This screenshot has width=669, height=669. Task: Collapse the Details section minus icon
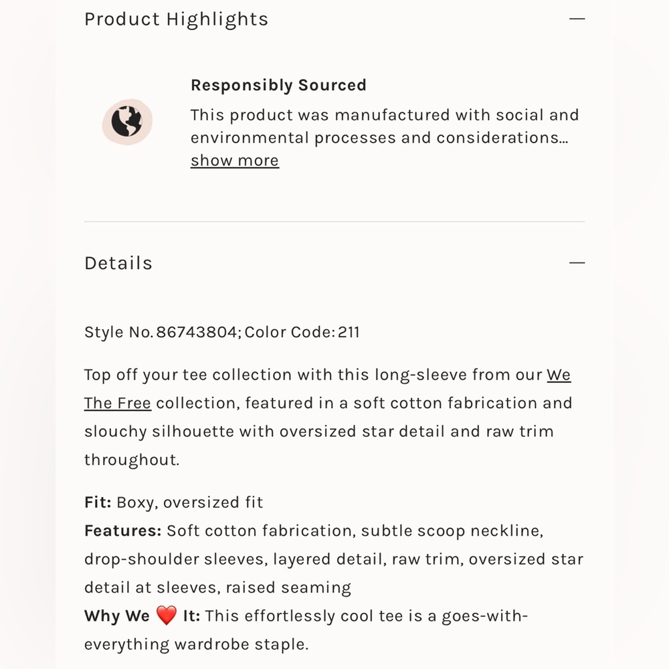[577, 263]
